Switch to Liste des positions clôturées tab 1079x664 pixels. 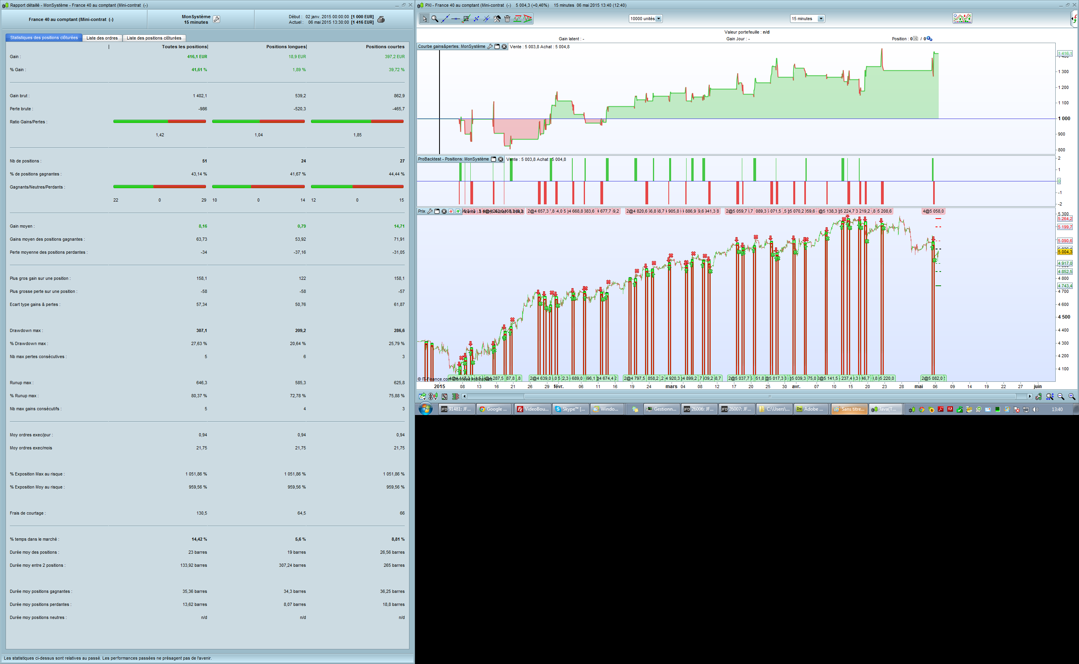[154, 38]
